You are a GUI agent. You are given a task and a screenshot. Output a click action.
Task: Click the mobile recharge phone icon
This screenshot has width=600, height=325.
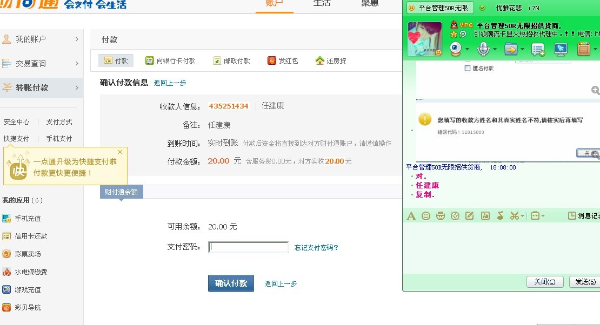[6, 218]
